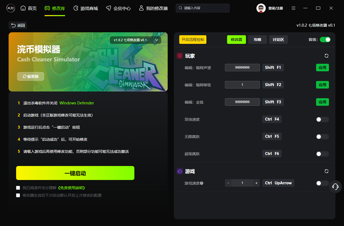Click the 游戏速度 value field
Image resolution: width=344 pixels, height=226 pixels.
coord(242,183)
